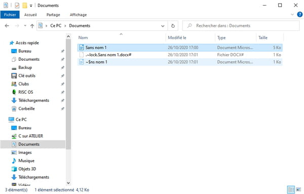Switch to details view layout icon
Image resolution: width=304 pixels, height=194 pixels.
point(291,189)
